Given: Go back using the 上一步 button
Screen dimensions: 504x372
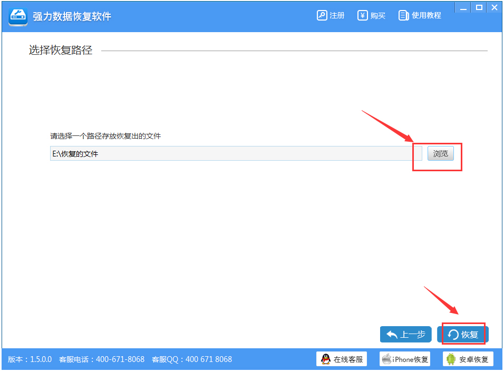Looking at the screenshot, I should pos(405,334).
